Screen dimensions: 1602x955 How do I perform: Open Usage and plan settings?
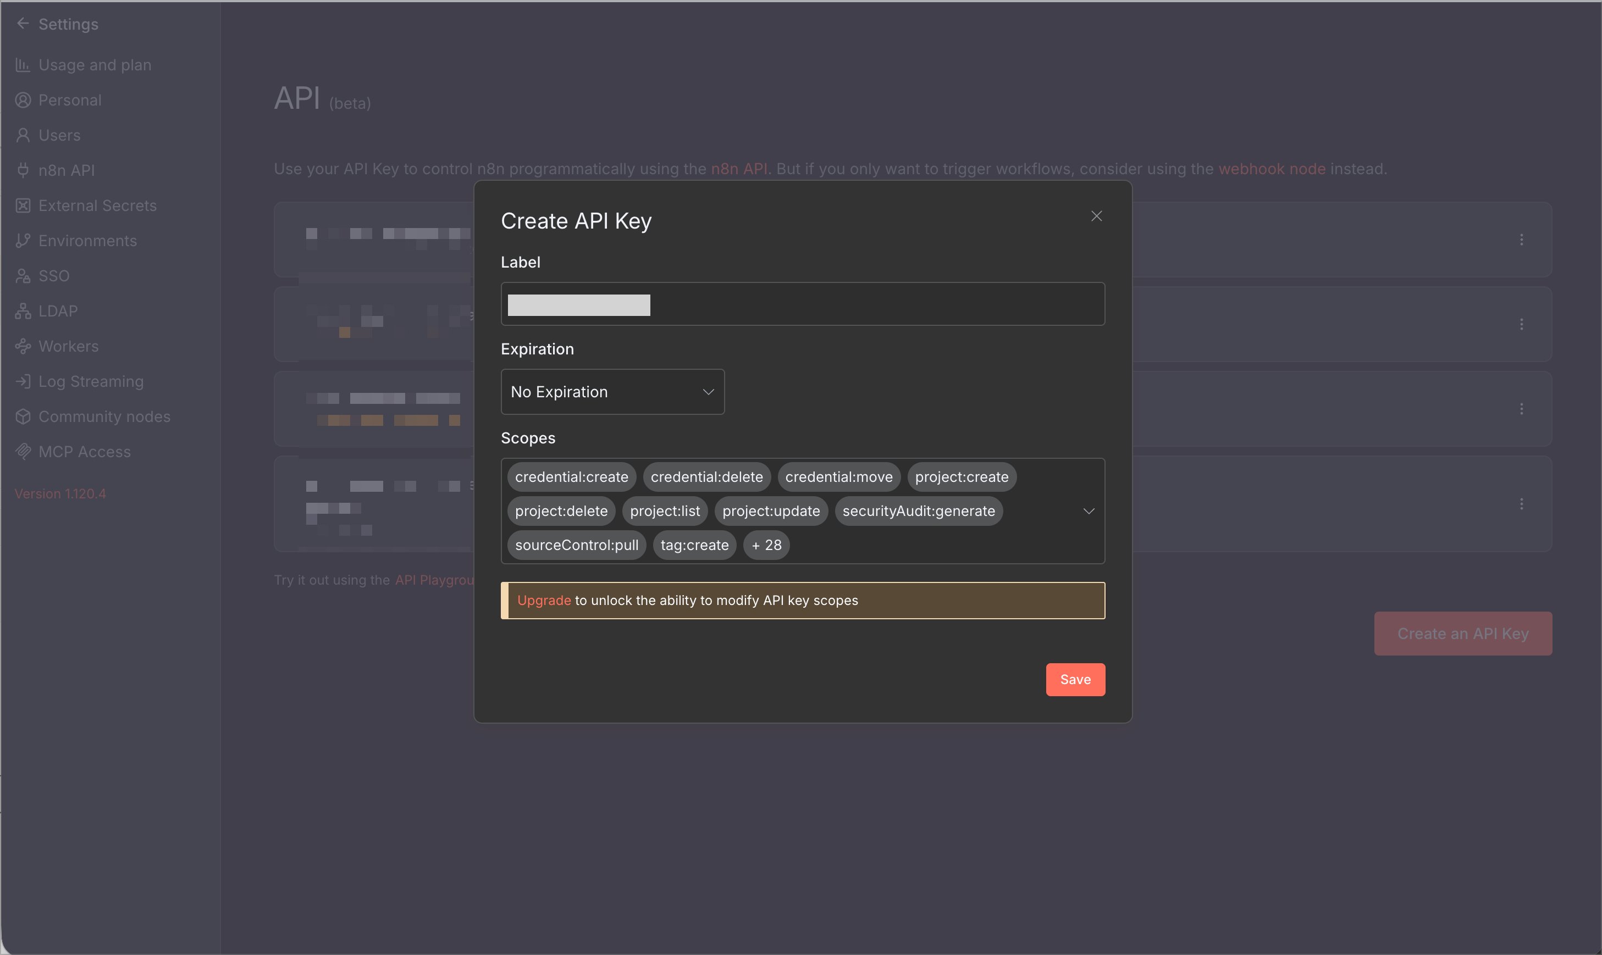click(x=95, y=65)
